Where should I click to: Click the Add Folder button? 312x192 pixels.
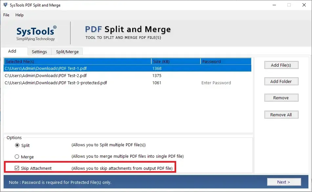(x=281, y=81)
